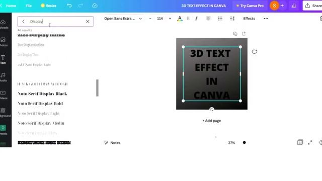The image size is (322, 181).
Task: Click the add page icon above canvas
Action: [x=244, y=34]
